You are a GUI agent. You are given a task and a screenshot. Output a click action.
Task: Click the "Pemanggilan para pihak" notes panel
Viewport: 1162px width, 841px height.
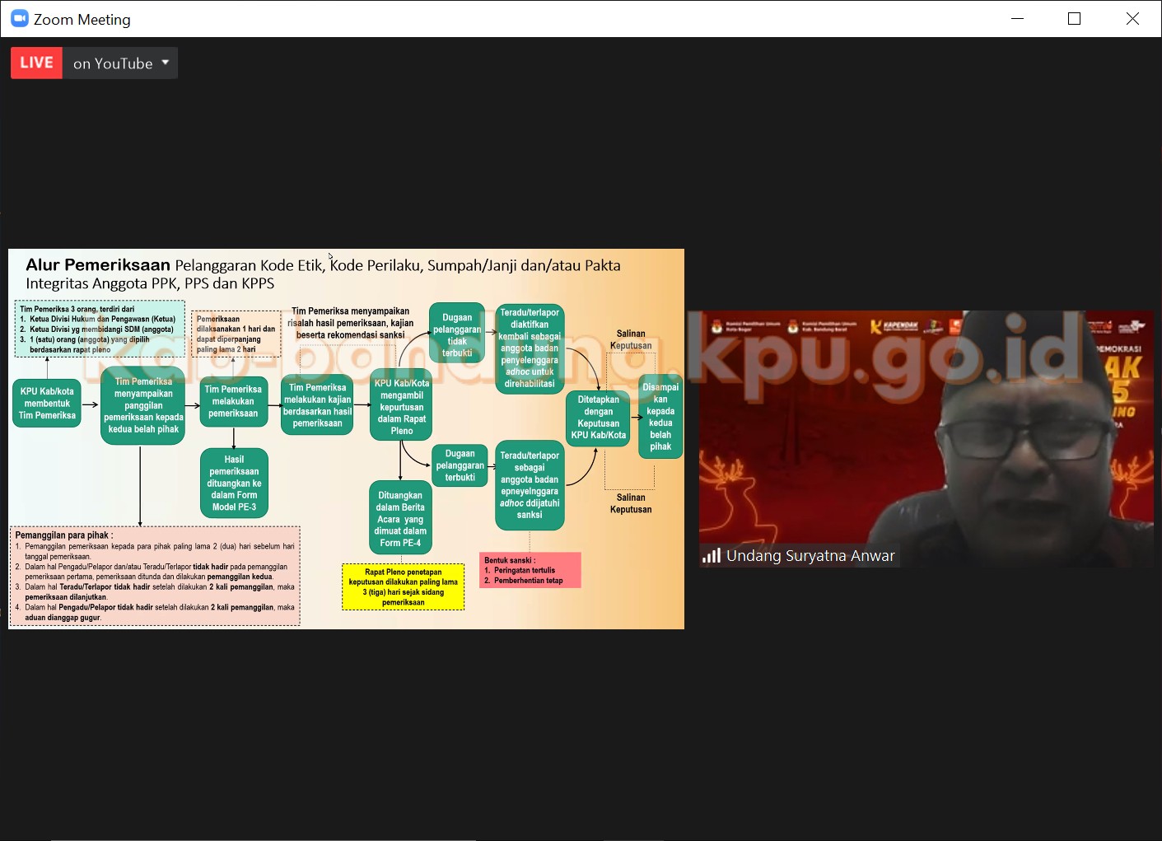point(155,576)
